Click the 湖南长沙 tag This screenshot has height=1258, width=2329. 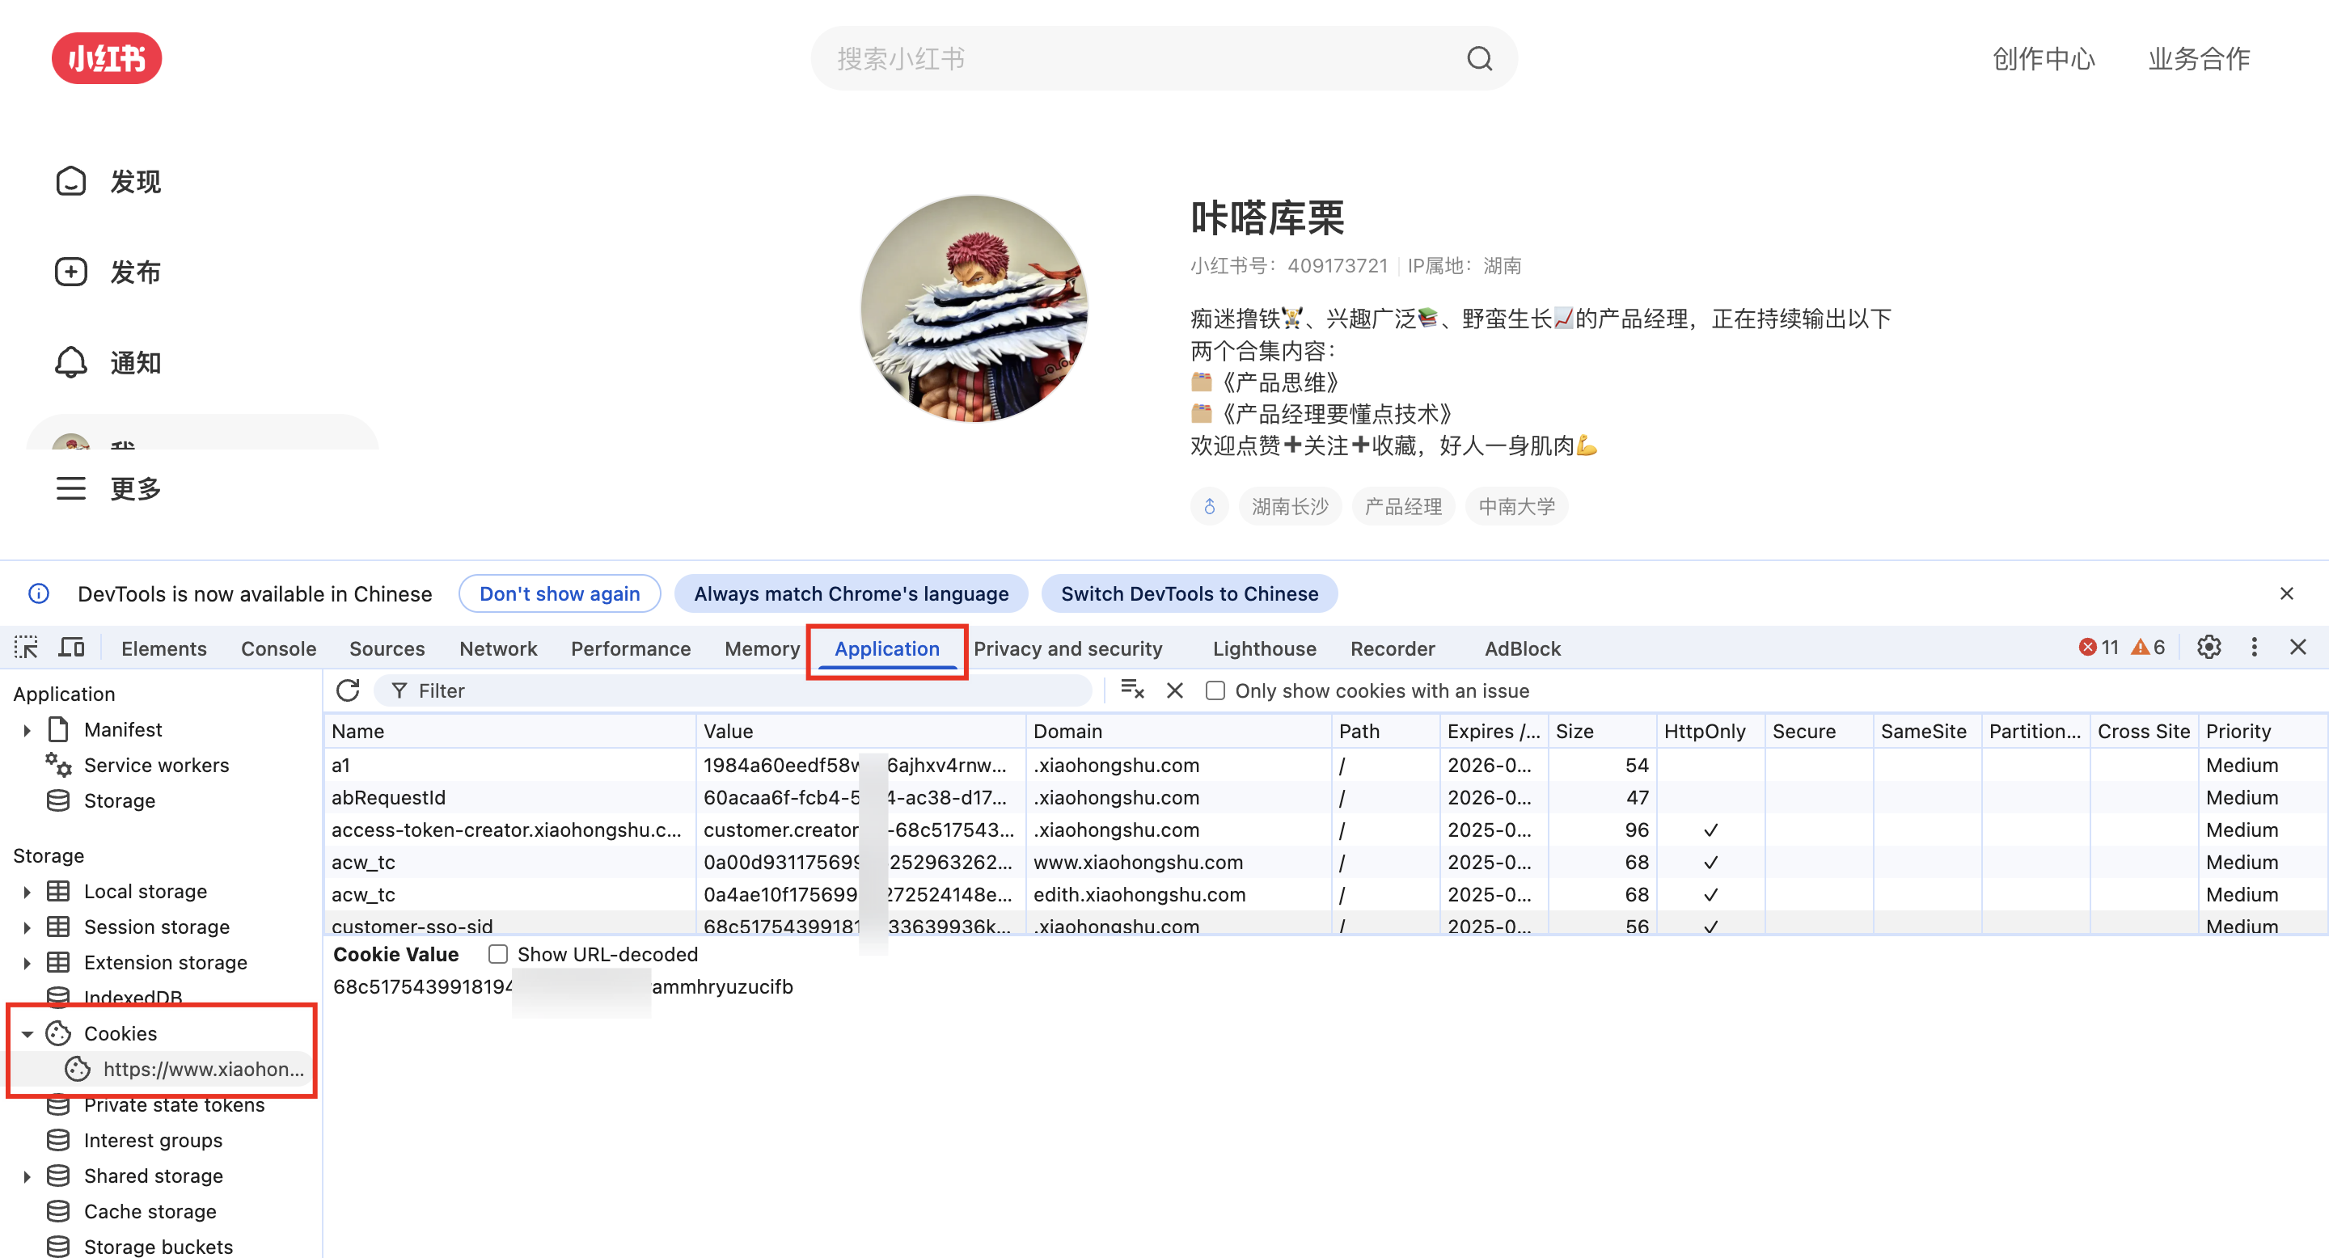(x=1289, y=506)
